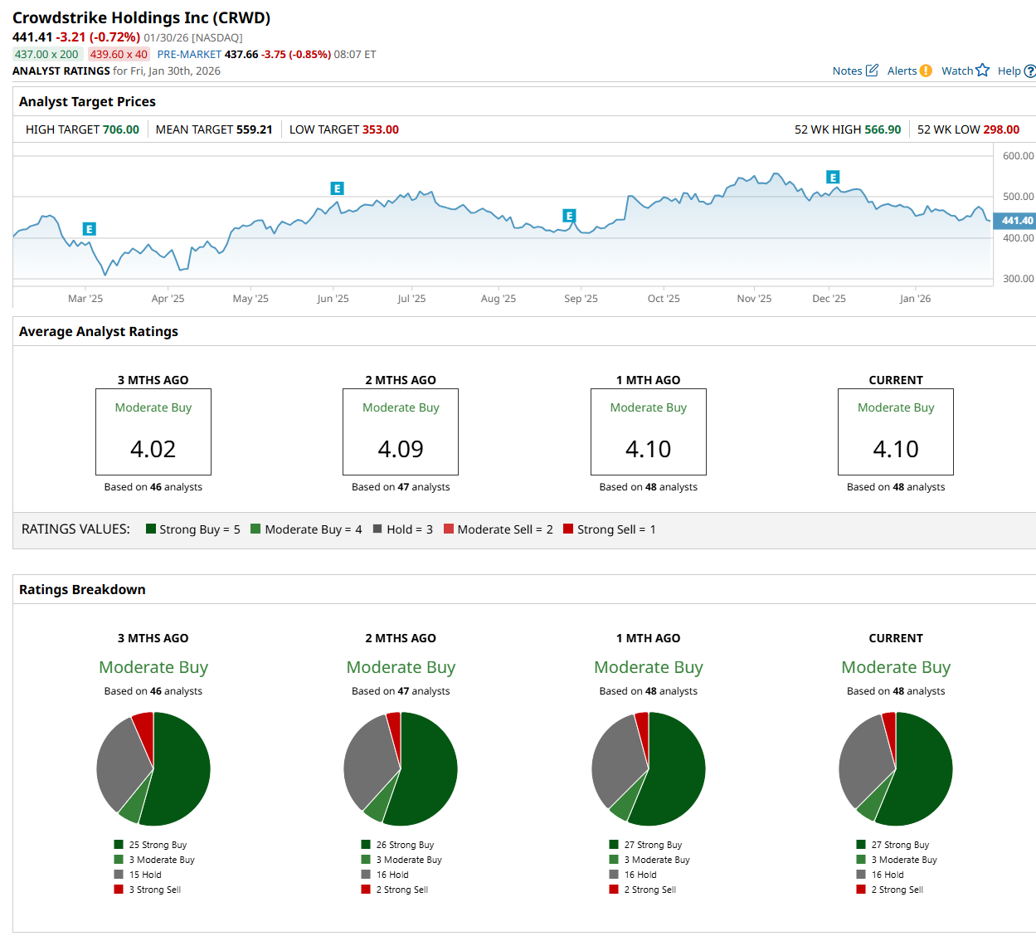Click the December 2025 earnings marker
Viewport: 1036px width, 941px height.
point(833,177)
